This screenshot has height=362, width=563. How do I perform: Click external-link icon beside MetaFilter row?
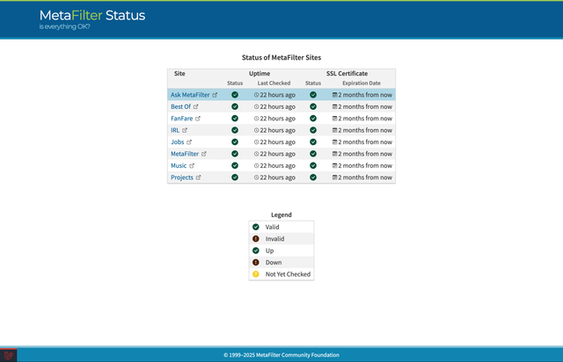pyautogui.click(x=204, y=154)
